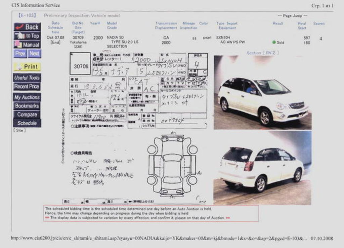This screenshot has height=248, width=344.
Task: Click the footer date '07.10.2008'
Action: [321, 238]
